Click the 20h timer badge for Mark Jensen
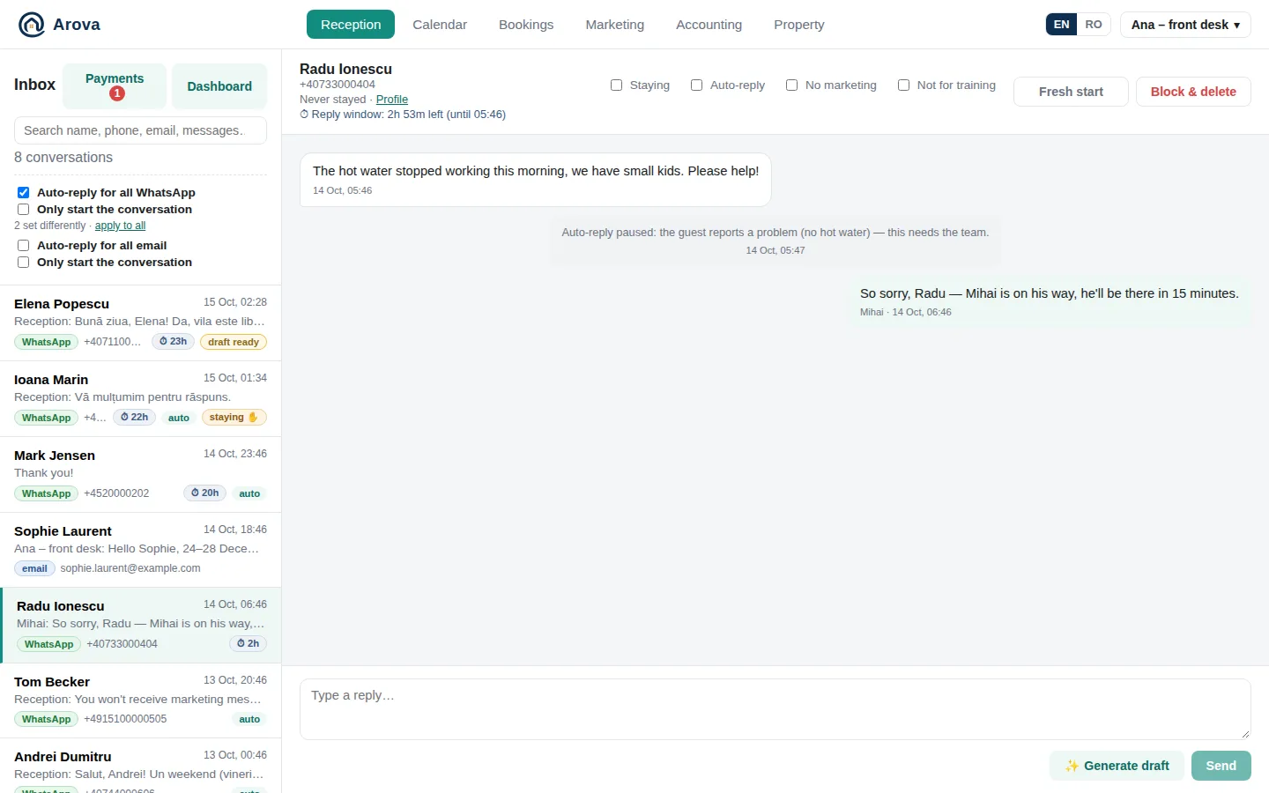The image size is (1269, 793). (x=205, y=493)
